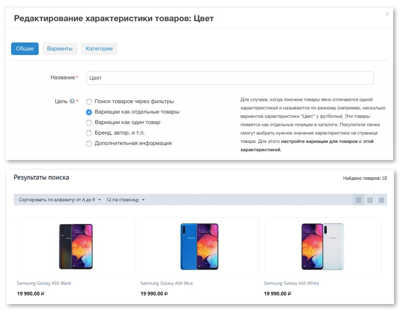Viewport: 400px width, 311px height.
Task: Open the Общее tab
Action: tap(25, 49)
